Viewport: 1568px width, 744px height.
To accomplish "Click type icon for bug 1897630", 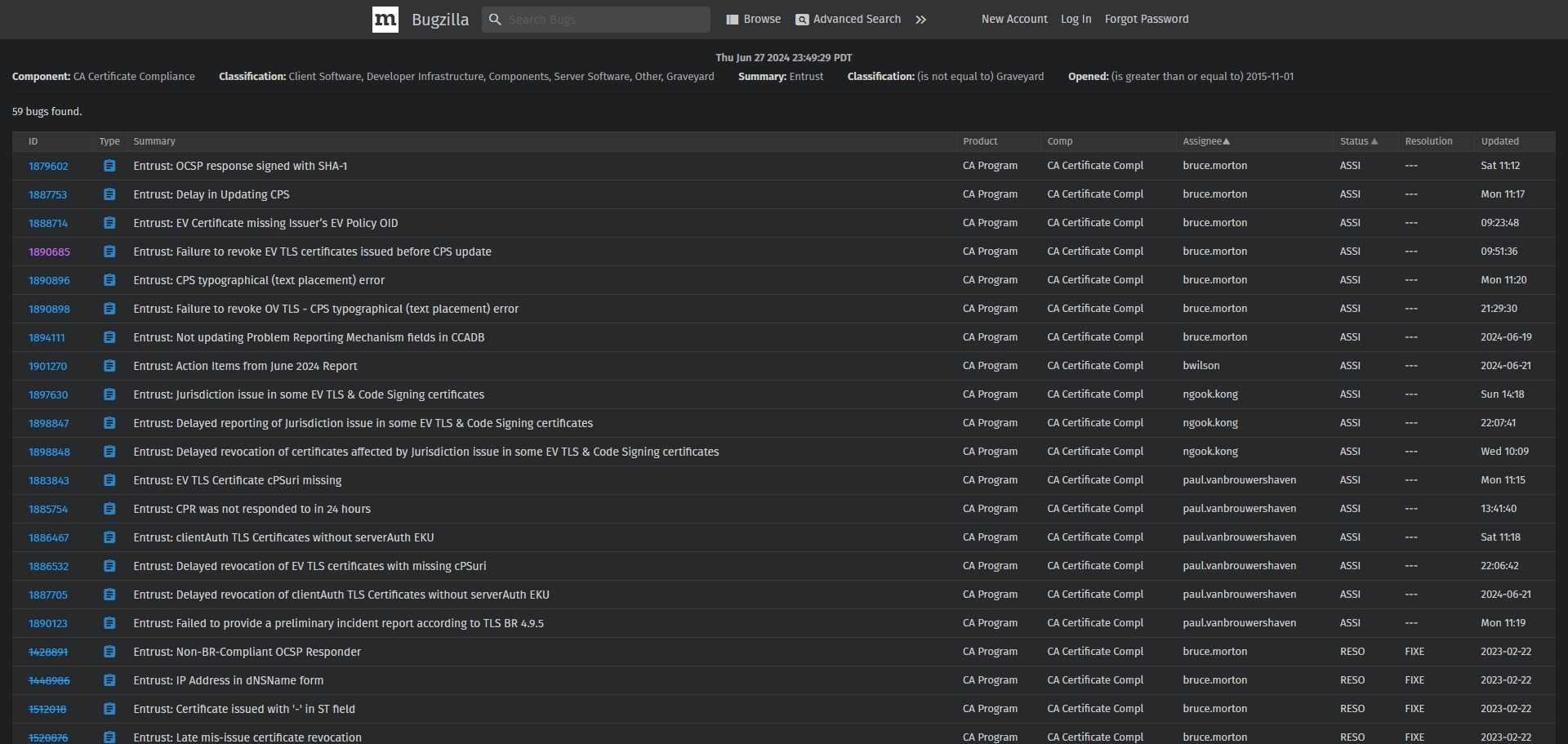I will pos(109,394).
